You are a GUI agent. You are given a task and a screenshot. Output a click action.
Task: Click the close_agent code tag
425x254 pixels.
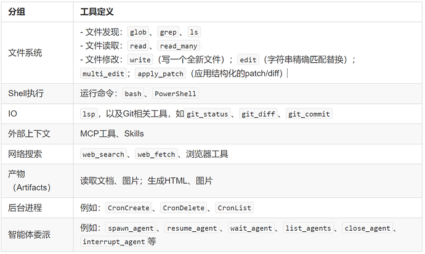(x=367, y=228)
